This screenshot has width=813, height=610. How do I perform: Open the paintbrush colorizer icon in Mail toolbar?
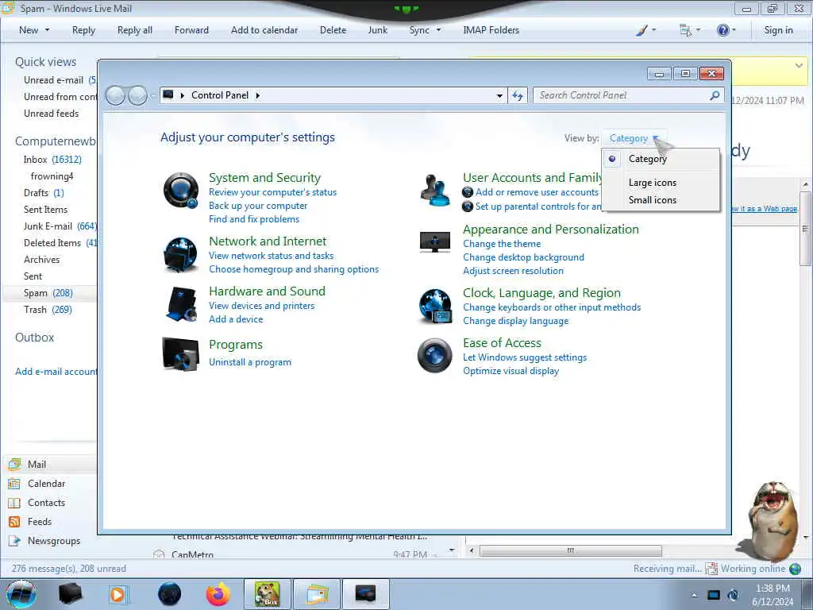pyautogui.click(x=642, y=30)
